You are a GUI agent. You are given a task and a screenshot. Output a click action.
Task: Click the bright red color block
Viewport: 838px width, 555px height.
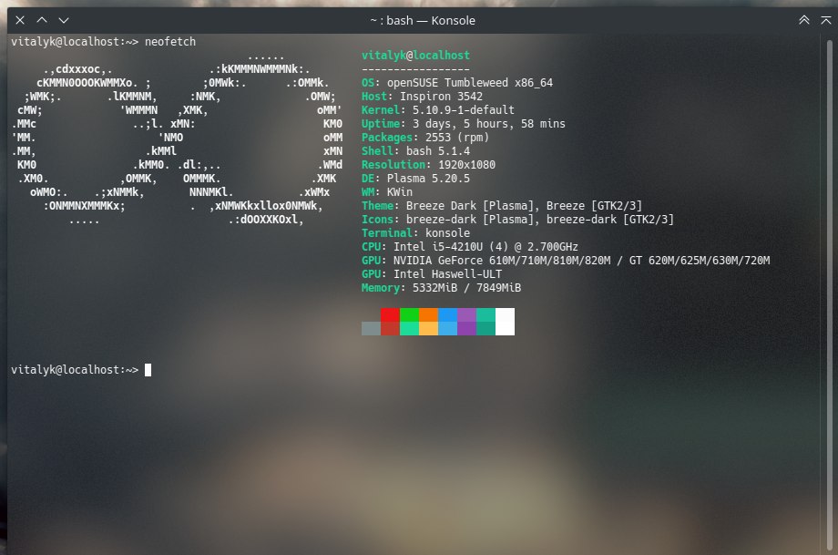pos(390,314)
